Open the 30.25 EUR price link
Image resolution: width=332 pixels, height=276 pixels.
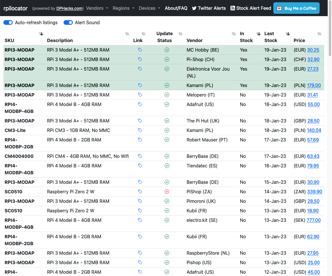(313, 50)
